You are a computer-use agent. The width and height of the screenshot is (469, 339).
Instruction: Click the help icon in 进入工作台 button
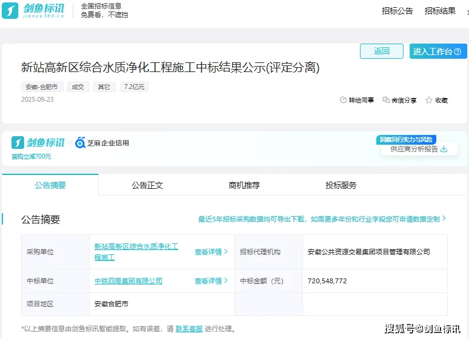[x=458, y=51]
